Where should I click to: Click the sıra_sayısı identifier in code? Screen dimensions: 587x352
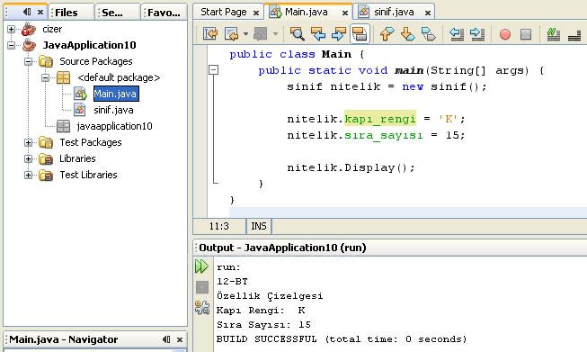pyautogui.click(x=383, y=135)
